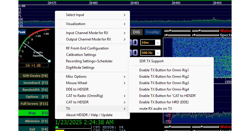
Task: Click 28490 on the frequency scale
Action: [176, 3]
